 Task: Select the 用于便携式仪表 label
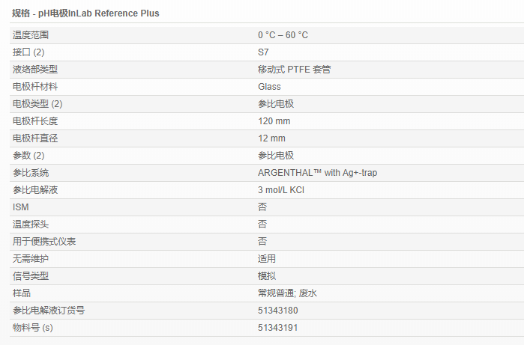click(44, 242)
